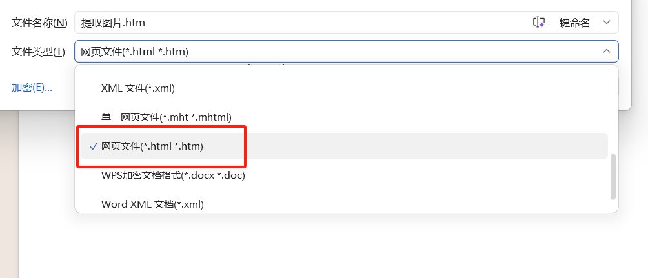Click the 一键命名 AI sparkle icon
This screenshot has width=648, height=278.
point(539,23)
